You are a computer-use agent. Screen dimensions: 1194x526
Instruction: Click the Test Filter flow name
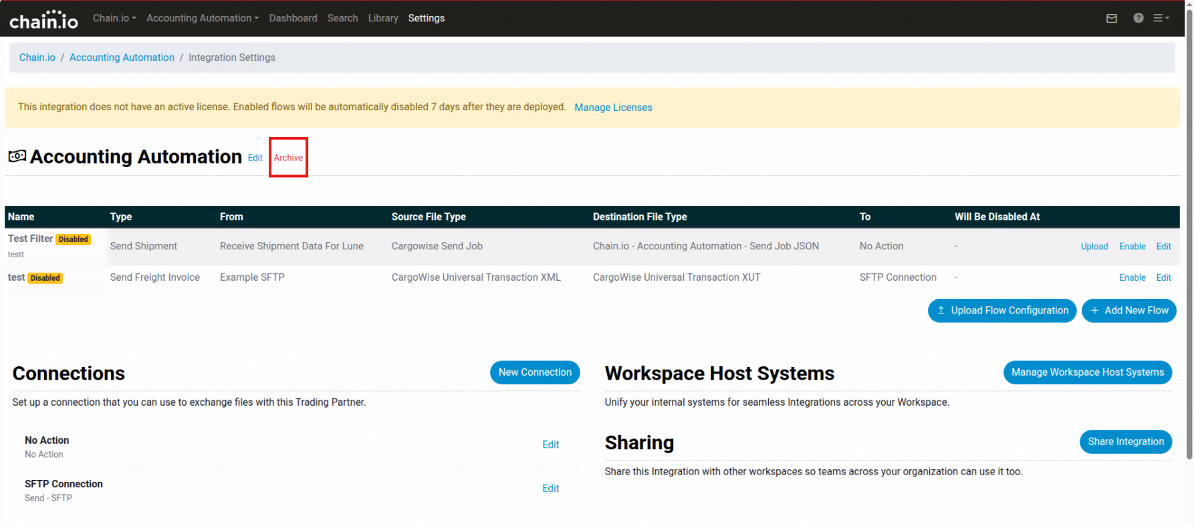(x=30, y=239)
